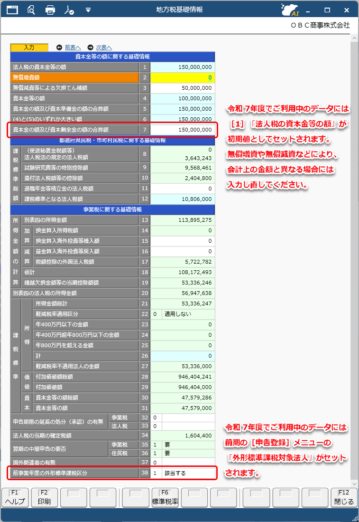Viewport: 359px width, 522px height.
Task: Click 事業税 interim filing field row 35
Action: tap(183, 445)
